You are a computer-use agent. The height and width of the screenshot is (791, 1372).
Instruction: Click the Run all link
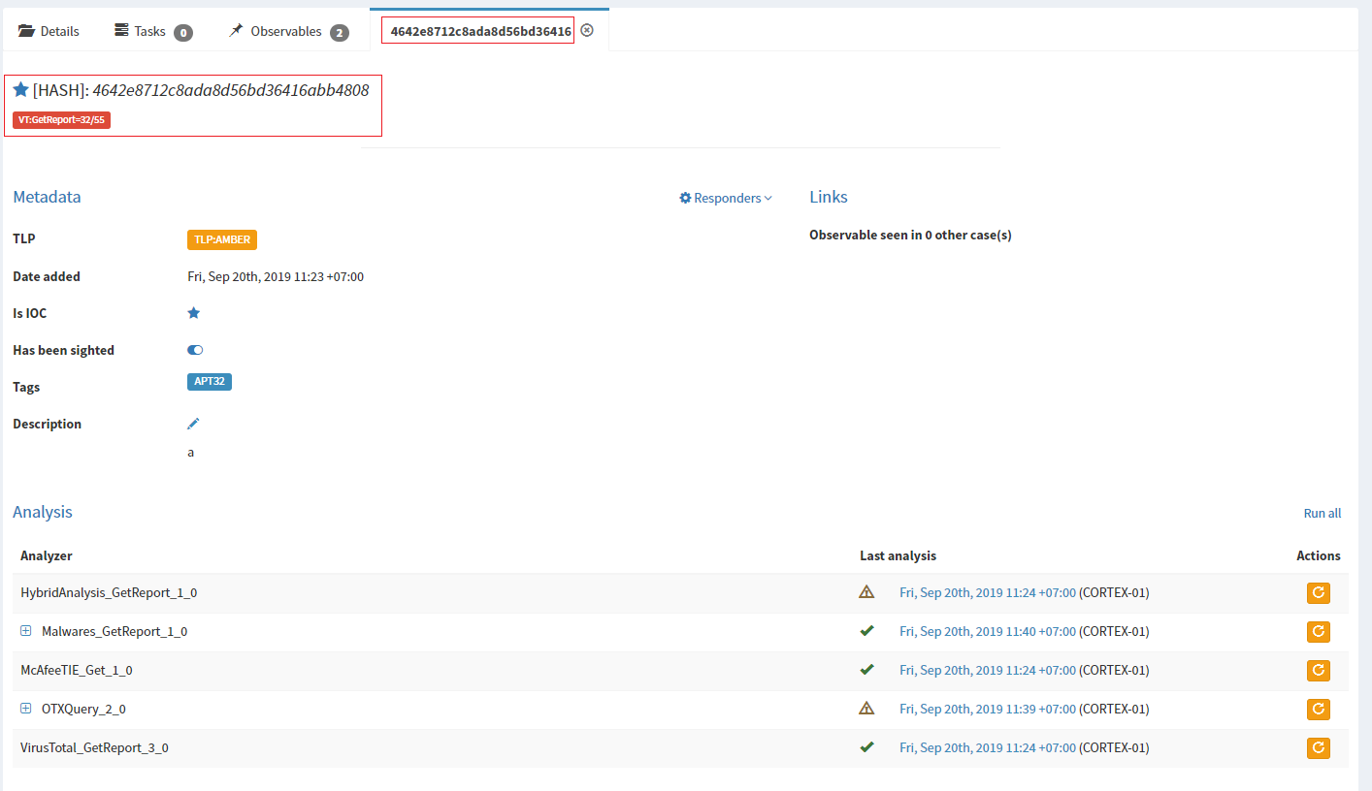point(1322,512)
